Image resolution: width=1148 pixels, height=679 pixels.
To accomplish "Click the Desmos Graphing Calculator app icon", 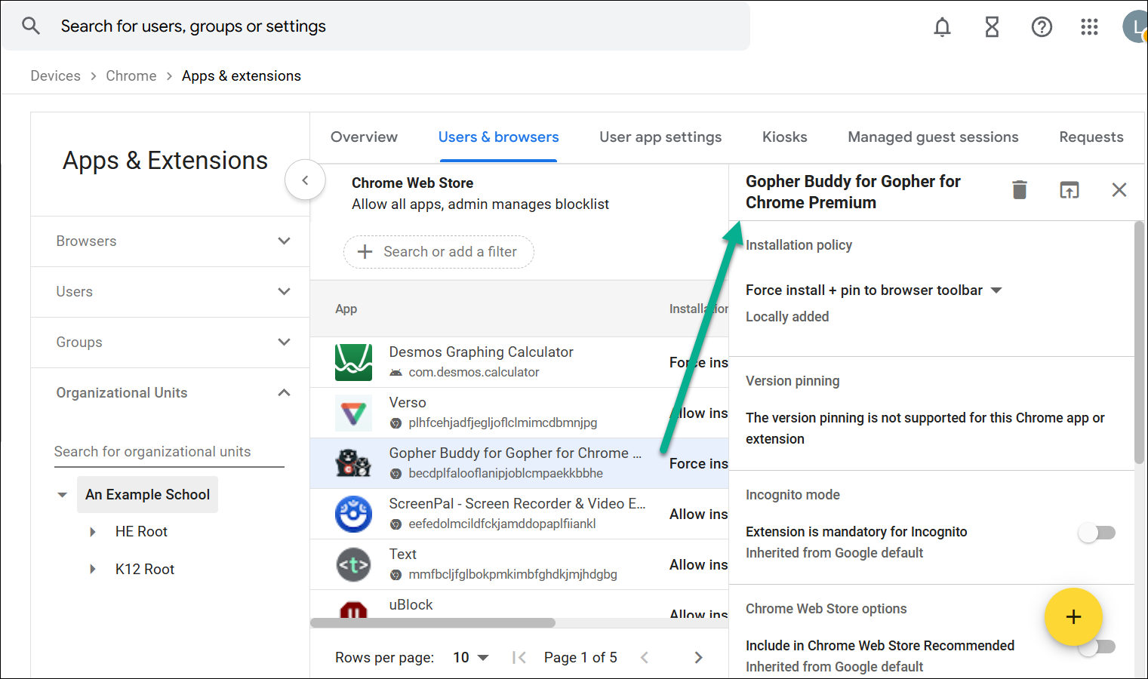I will 353,362.
